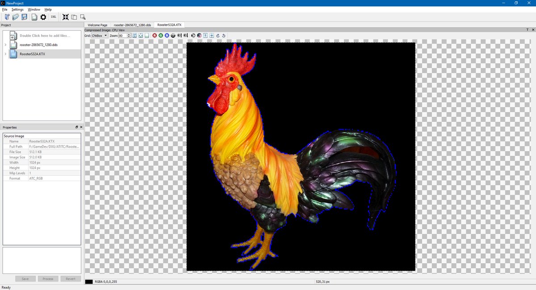536x290 pixels.
Task: Click the Process button
Action: pos(48,278)
